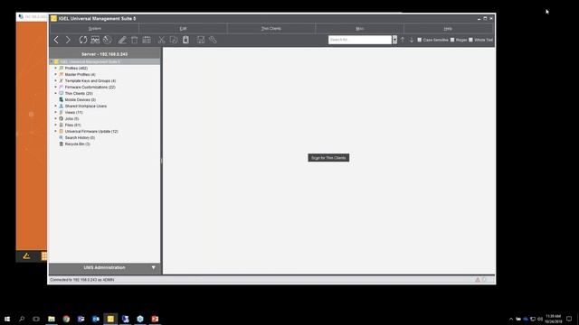Expand the Master Profiles tree node

click(x=56, y=74)
